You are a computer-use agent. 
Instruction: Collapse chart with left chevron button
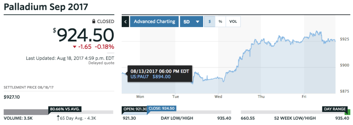[125, 22]
